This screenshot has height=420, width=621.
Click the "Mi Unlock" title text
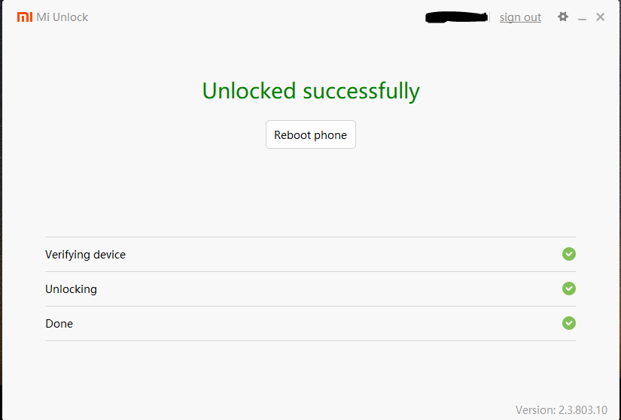click(62, 17)
